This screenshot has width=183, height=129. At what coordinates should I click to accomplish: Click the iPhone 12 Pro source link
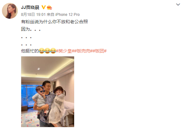[x=67, y=15]
